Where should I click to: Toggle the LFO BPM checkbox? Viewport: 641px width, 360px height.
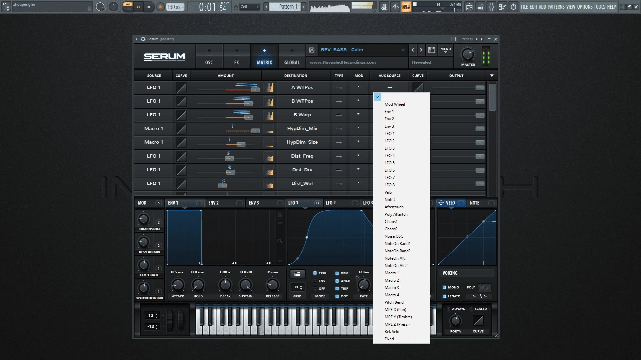337,273
